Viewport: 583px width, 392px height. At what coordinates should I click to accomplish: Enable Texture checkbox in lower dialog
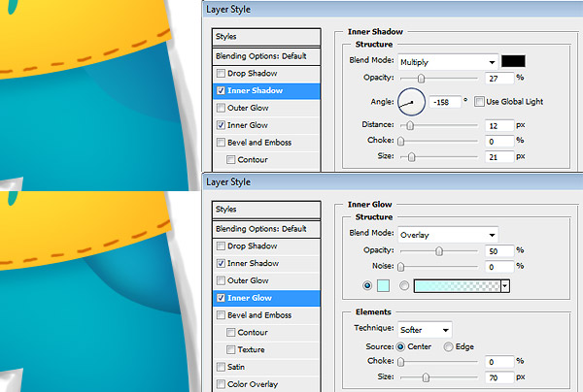[x=231, y=349]
